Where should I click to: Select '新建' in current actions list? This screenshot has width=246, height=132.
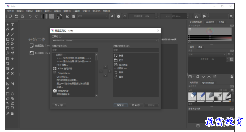(121, 56)
